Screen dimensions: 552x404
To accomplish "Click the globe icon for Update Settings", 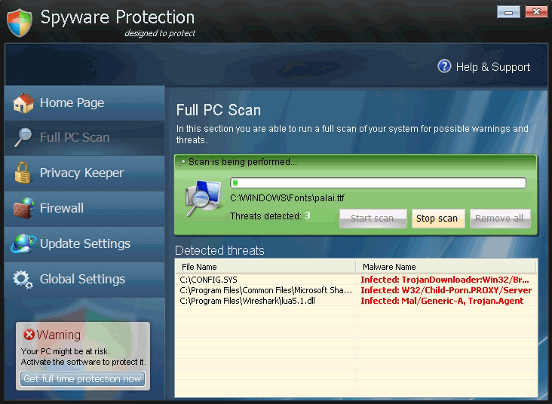I will click(23, 243).
